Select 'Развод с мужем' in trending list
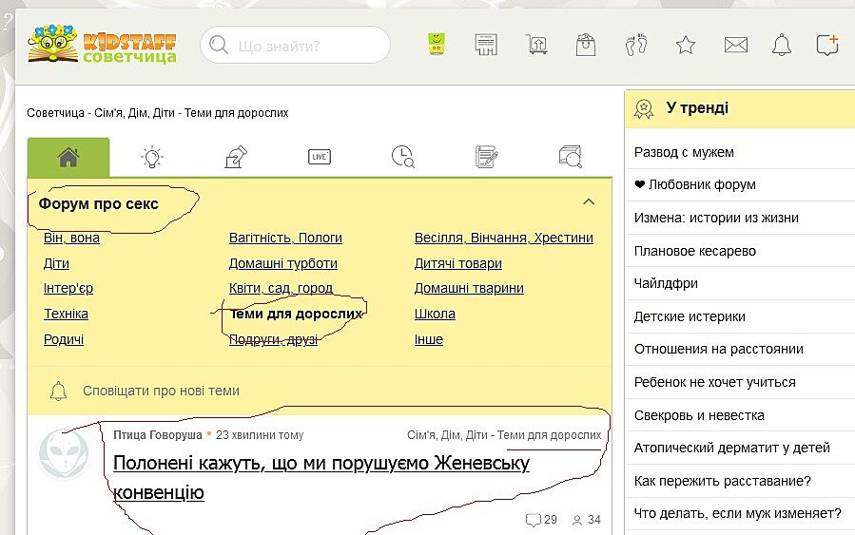This screenshot has width=855, height=535. coord(684,152)
